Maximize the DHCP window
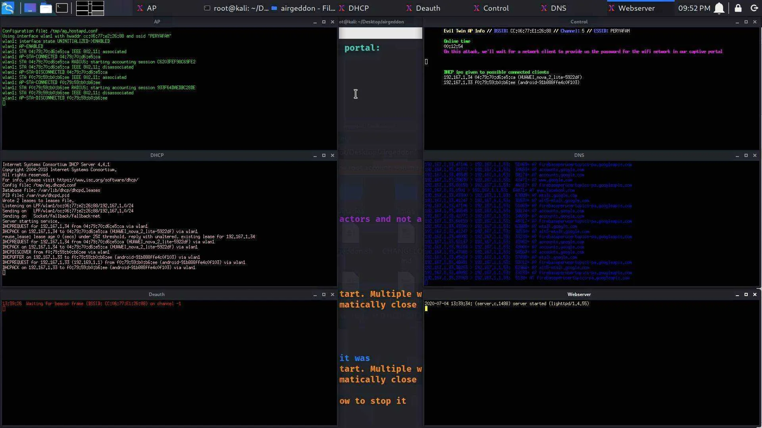The height and width of the screenshot is (428, 762). 324,155
